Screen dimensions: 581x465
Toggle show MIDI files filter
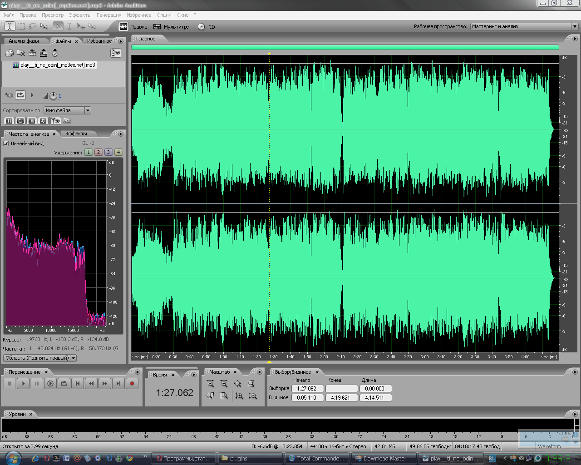[x=43, y=121]
